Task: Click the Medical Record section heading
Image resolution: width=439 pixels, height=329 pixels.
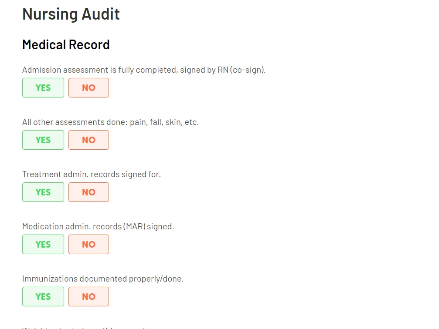Action: (66, 44)
